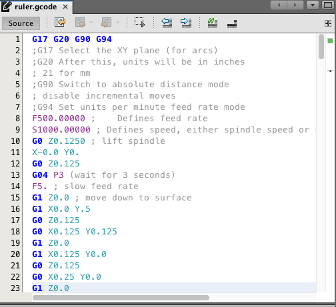Click line number 13 in gutter

[x=15, y=175]
